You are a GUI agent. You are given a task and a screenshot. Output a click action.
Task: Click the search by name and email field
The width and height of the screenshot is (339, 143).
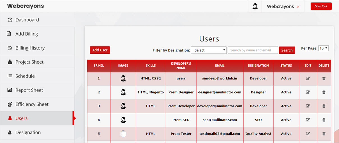click(253, 50)
